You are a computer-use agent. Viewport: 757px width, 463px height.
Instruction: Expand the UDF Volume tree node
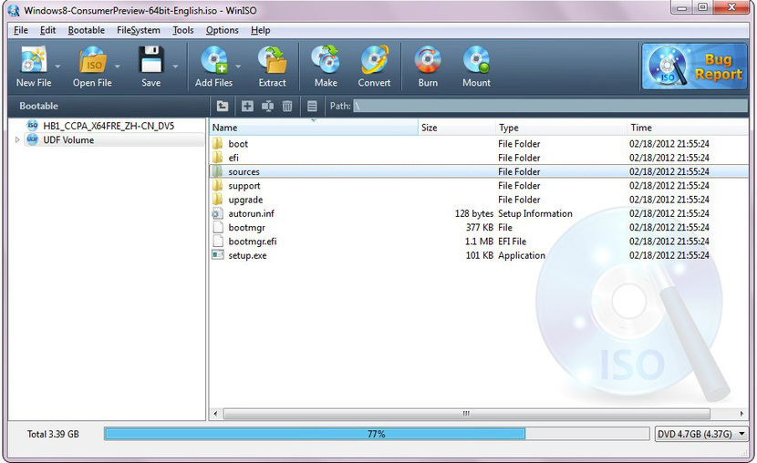(17, 140)
